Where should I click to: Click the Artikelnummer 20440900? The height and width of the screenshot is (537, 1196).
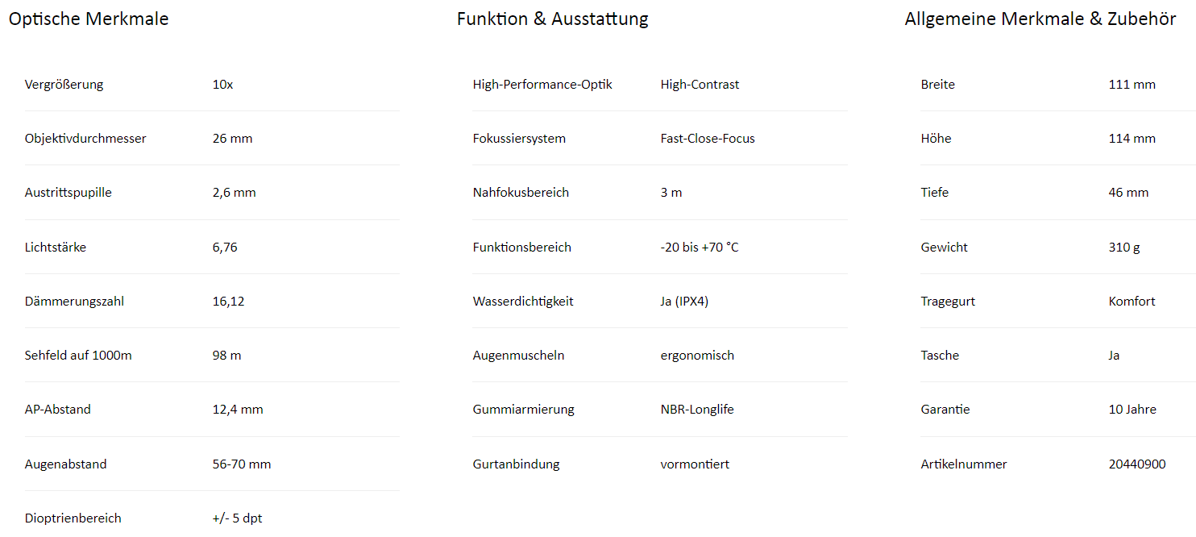tap(1137, 464)
